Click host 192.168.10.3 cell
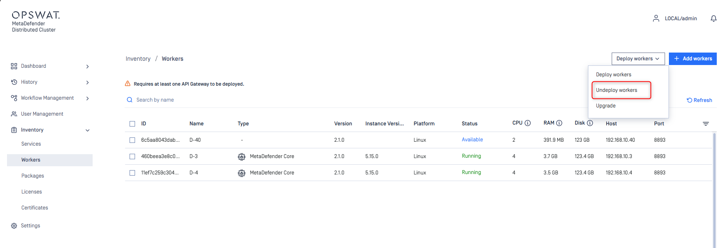This screenshot has width=723, height=248. tap(619, 157)
